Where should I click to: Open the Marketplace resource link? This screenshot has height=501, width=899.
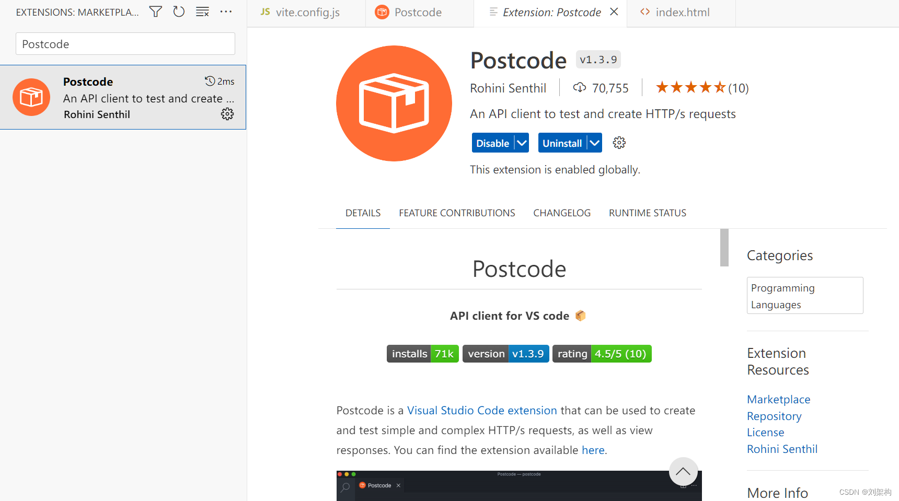coord(779,400)
